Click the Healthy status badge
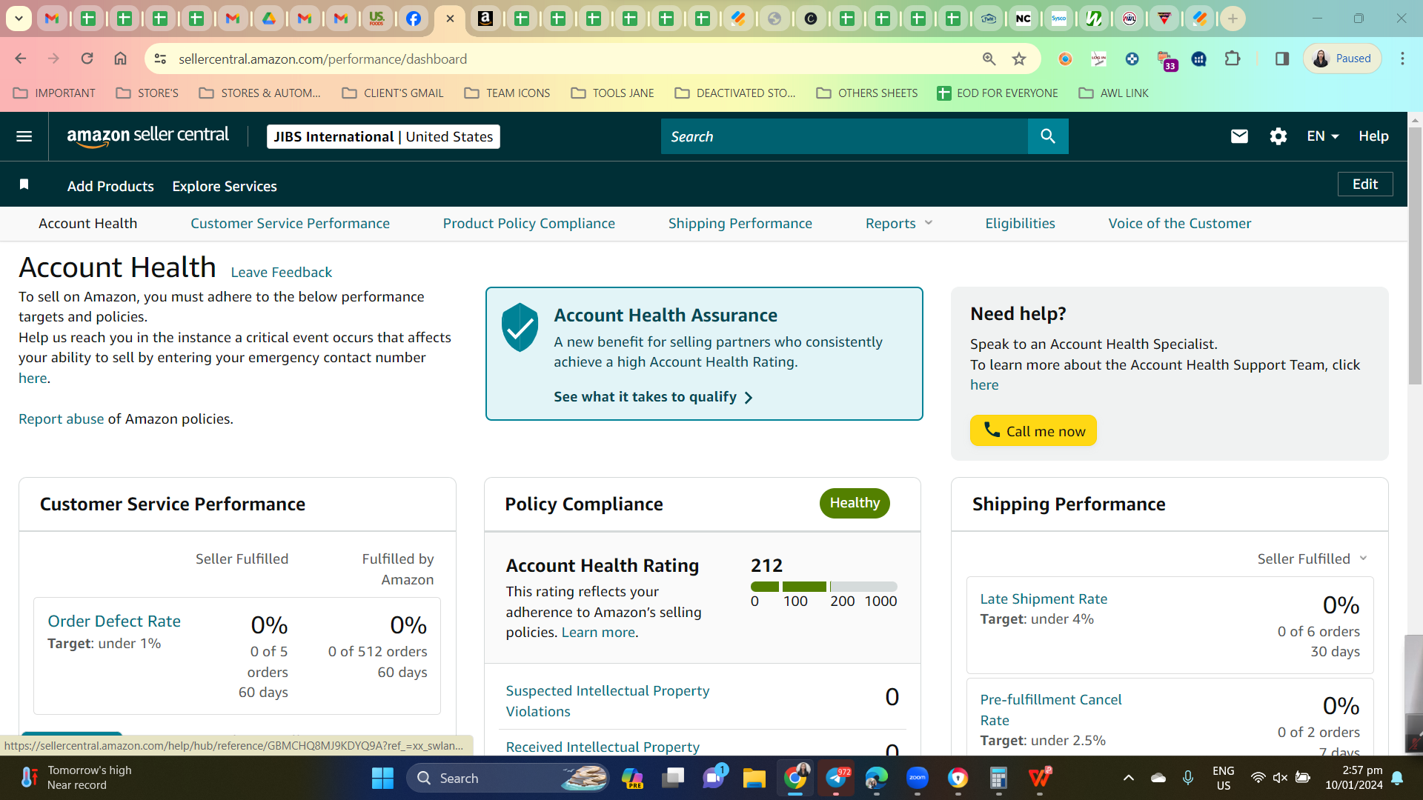 (x=855, y=504)
